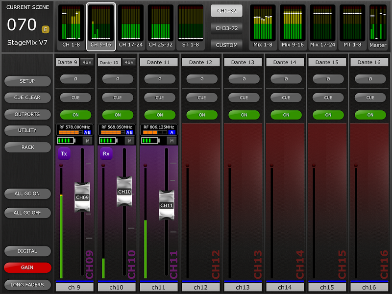Invert phase on the Dante 9 channel

pyautogui.click(x=75, y=79)
